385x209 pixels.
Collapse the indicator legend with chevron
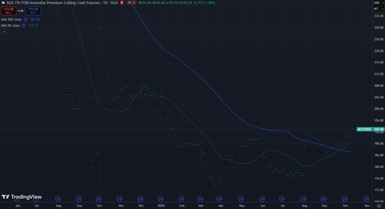[x=5, y=32]
